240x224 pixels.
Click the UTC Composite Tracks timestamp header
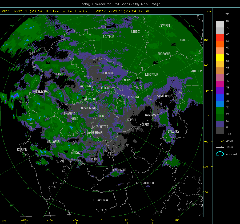point(75,11)
